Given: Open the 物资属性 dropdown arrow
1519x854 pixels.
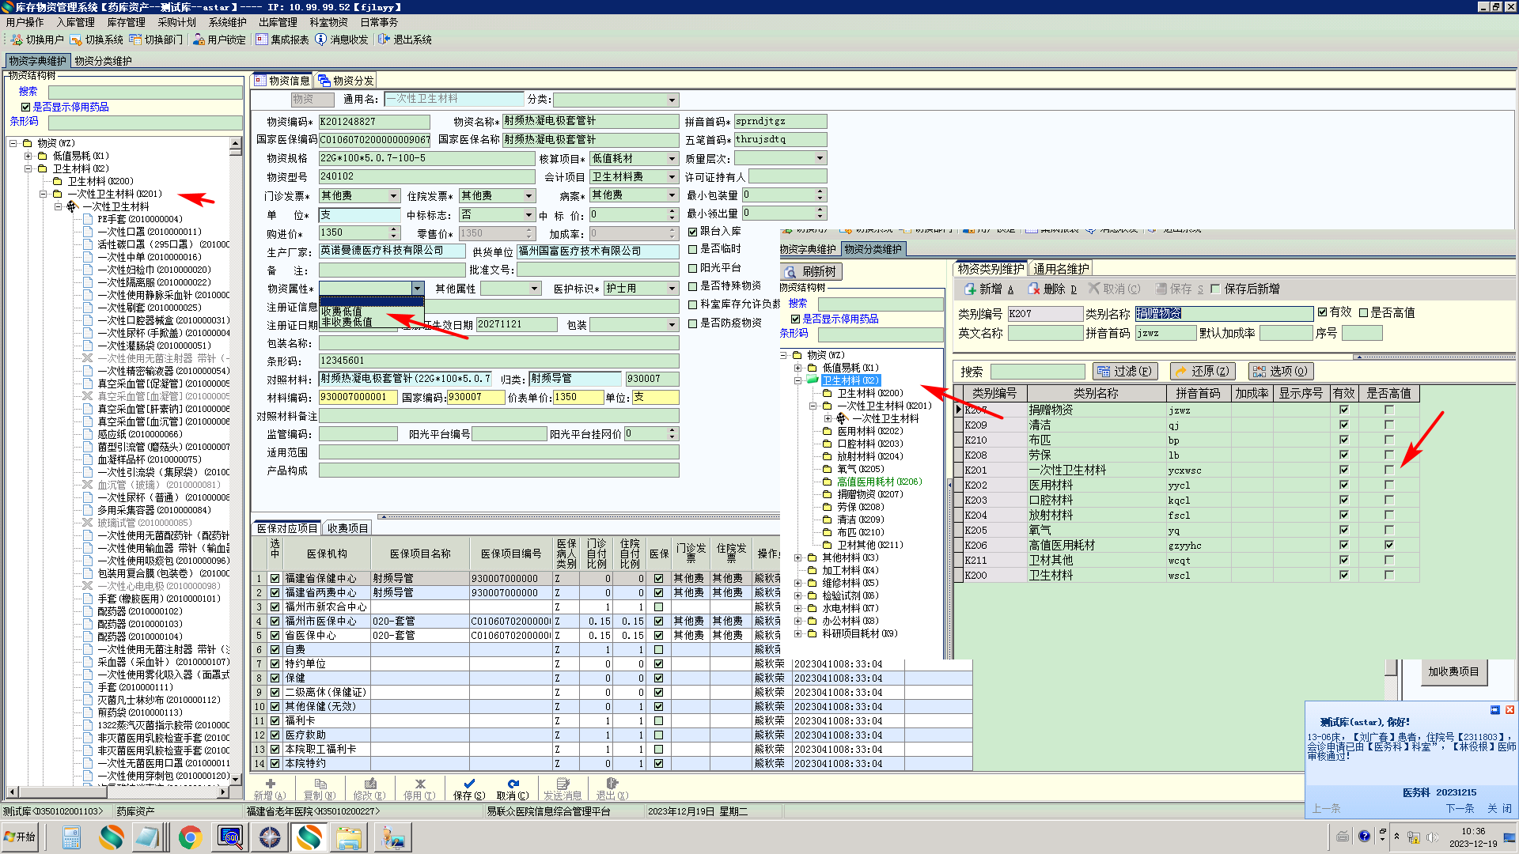Looking at the screenshot, I should click(418, 289).
